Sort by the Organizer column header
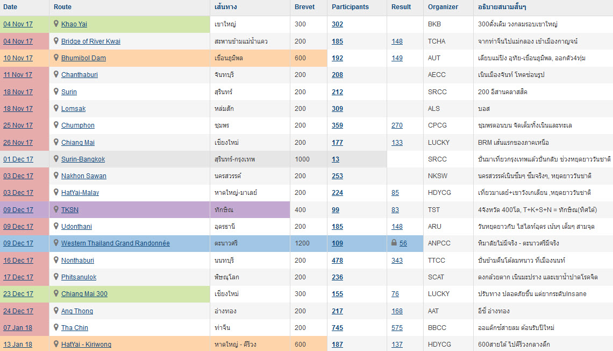The image size is (613, 351). pyautogui.click(x=443, y=6)
